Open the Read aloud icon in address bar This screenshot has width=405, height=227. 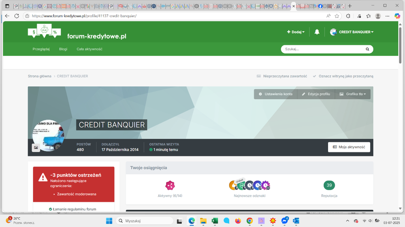coord(328,16)
